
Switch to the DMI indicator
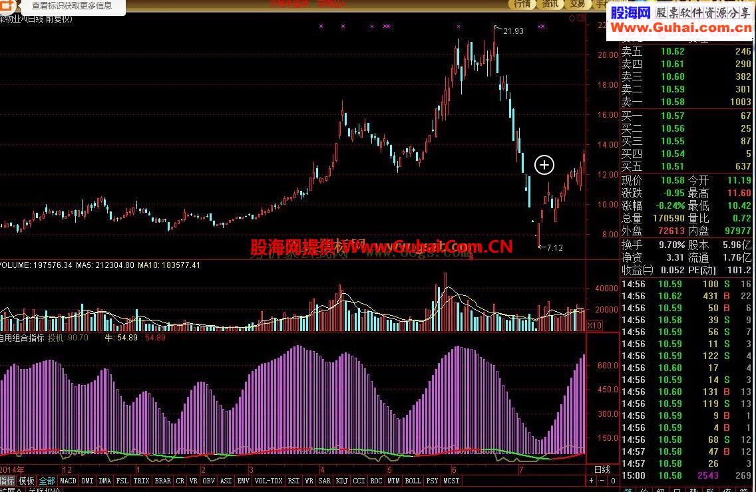coord(87,481)
